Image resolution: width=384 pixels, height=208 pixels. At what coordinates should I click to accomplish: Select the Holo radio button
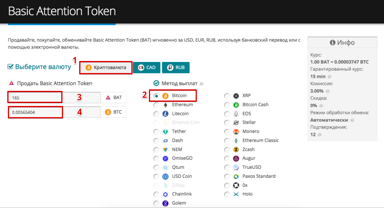point(227,195)
